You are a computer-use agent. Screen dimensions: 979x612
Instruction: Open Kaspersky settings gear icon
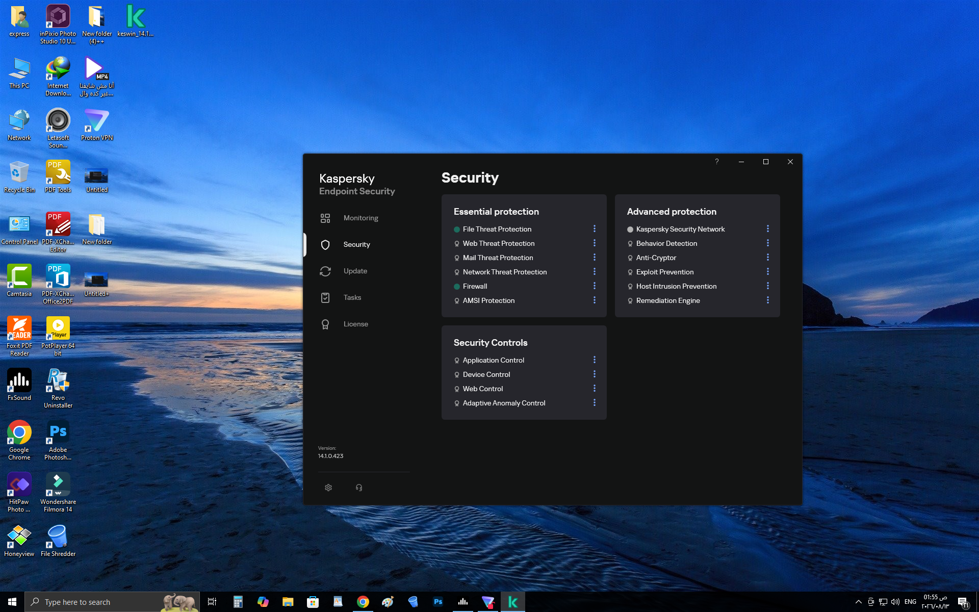[x=328, y=488]
